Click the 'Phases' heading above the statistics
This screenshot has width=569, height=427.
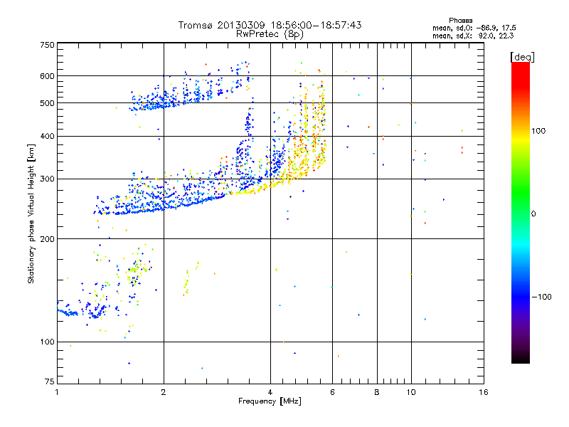click(460, 21)
